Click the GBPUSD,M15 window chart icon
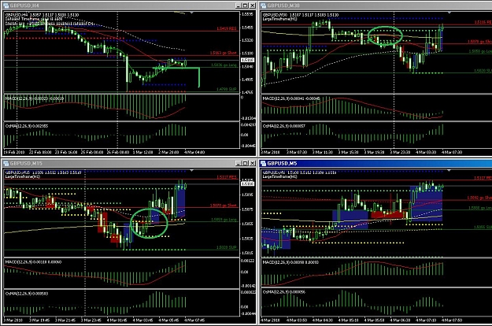Image resolution: width=492 pixels, height=326 pixels. pos(6,163)
